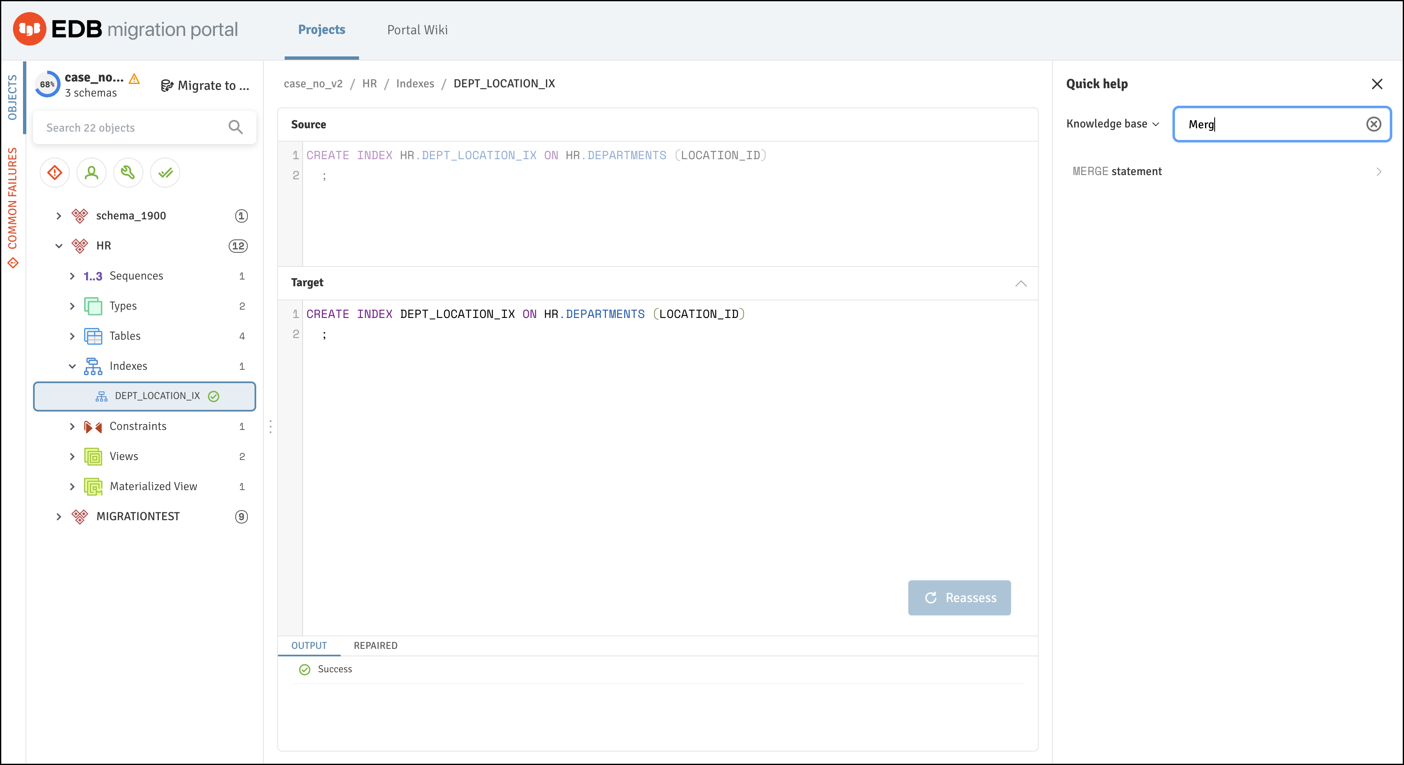
Task: Click the HR schema count badge 12
Action: pos(238,246)
